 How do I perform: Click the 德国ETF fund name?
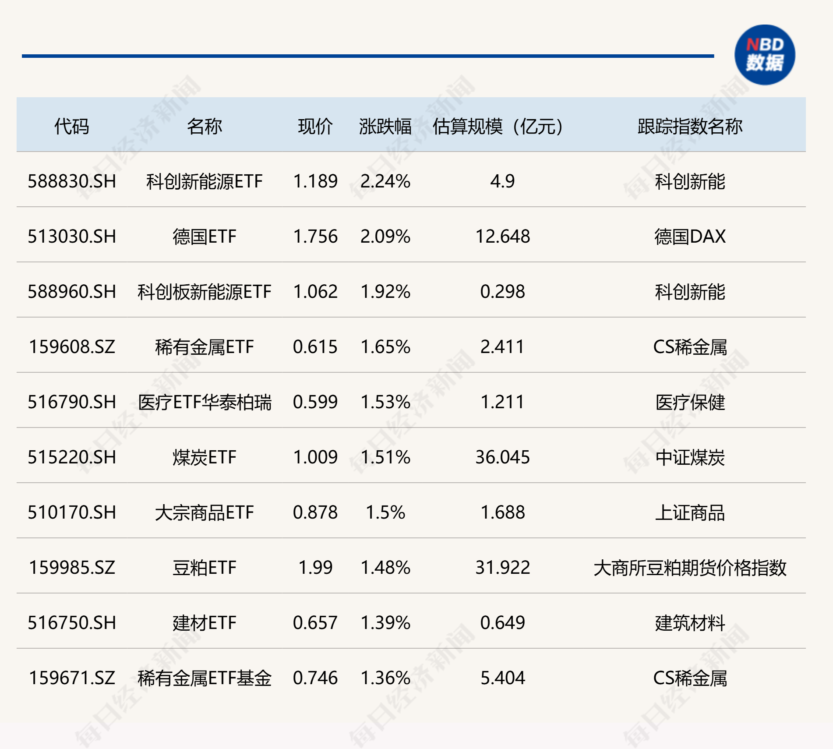204,237
